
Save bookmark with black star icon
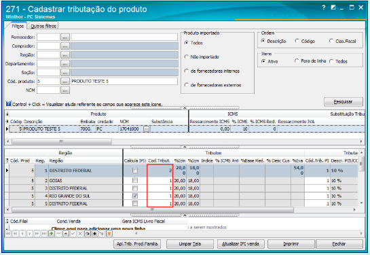94,234
